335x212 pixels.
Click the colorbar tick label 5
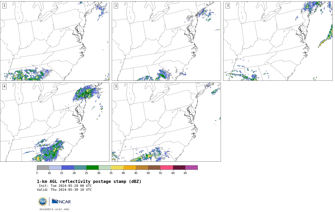click(x=37, y=173)
